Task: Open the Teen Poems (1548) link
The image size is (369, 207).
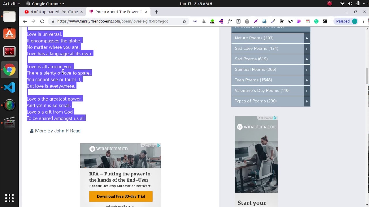Action: pyautogui.click(x=253, y=80)
